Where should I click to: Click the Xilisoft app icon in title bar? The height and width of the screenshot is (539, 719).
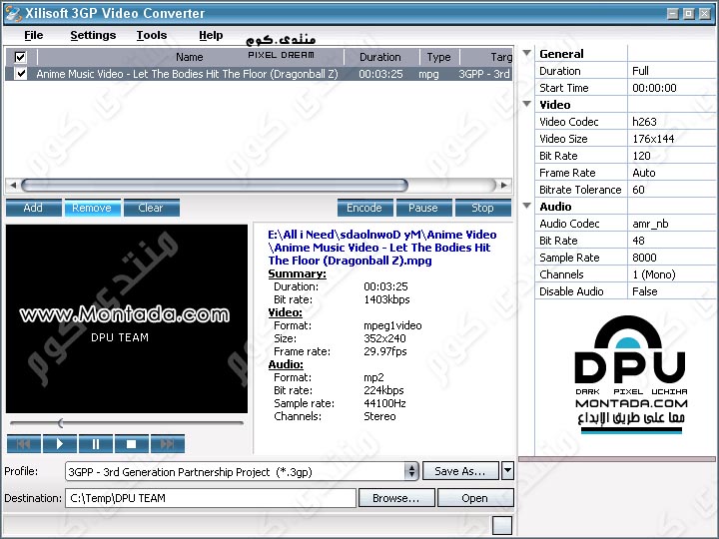click(14, 13)
